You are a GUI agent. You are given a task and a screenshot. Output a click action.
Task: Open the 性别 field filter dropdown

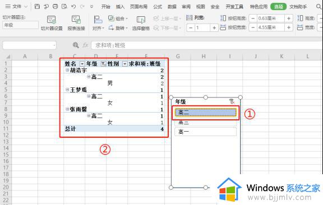click(x=124, y=64)
